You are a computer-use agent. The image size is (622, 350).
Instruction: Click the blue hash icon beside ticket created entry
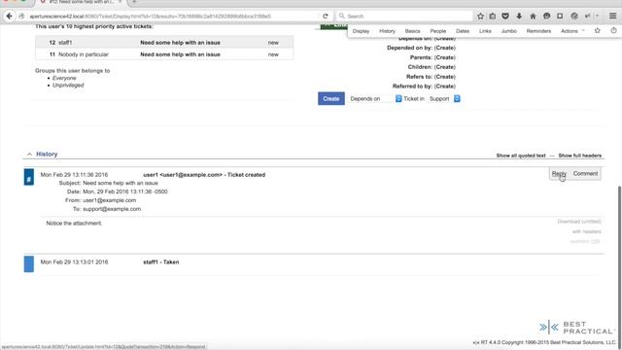pos(29,177)
